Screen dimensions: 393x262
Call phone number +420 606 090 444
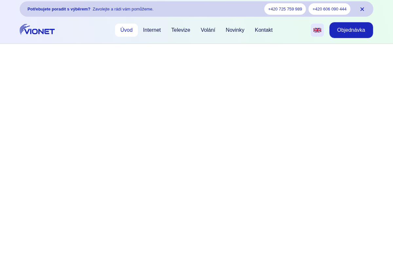pos(329,9)
